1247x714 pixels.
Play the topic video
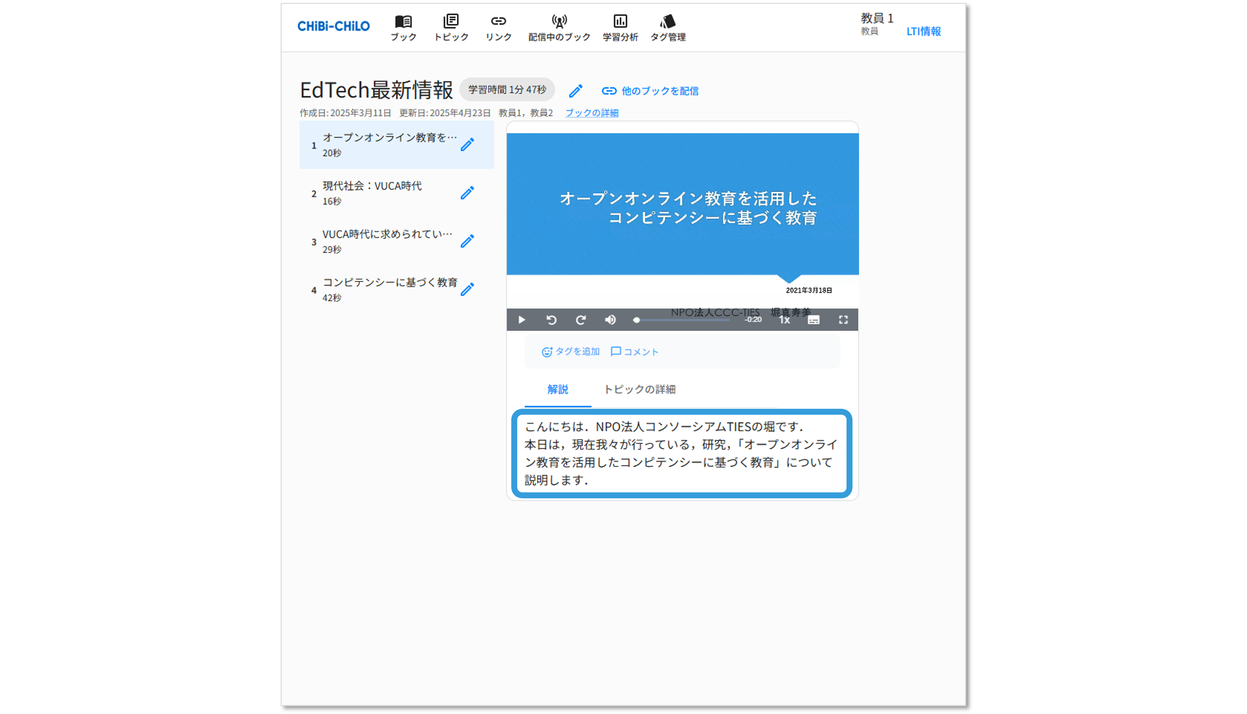[522, 320]
